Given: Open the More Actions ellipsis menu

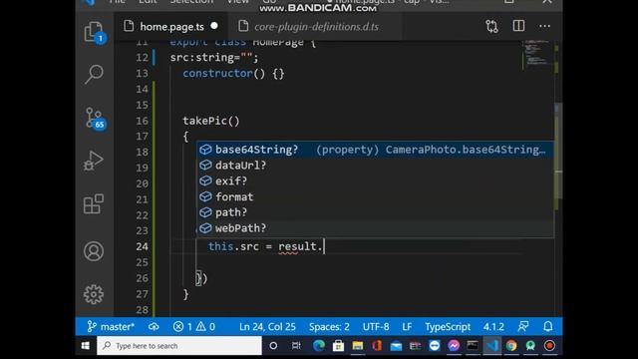Looking at the screenshot, I should pos(544,27).
